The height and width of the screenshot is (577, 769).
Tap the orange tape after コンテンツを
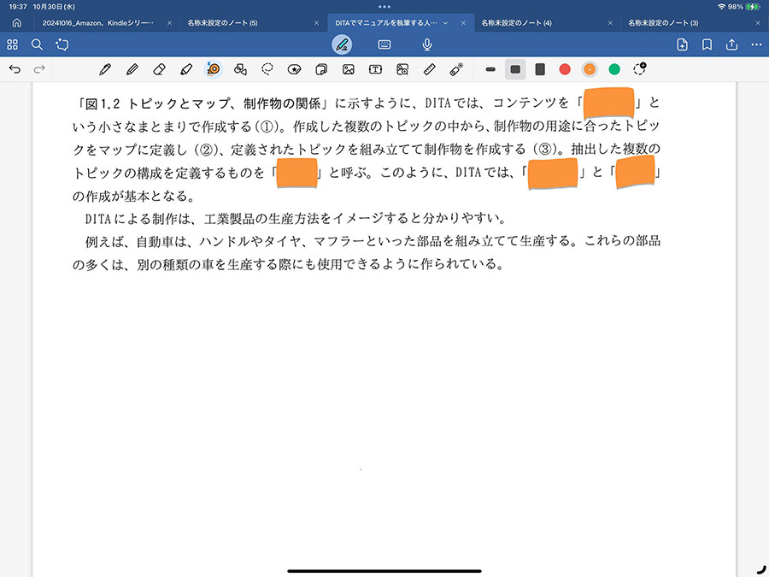tap(608, 103)
